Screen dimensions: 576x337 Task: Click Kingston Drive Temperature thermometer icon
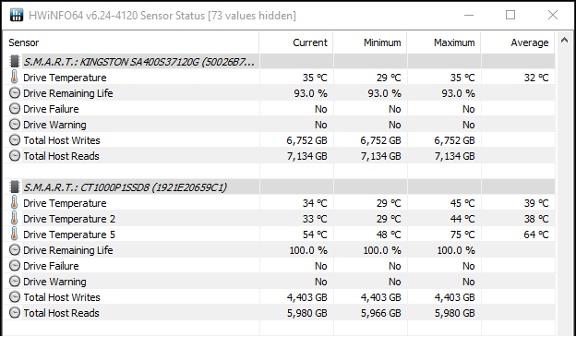click(x=15, y=78)
